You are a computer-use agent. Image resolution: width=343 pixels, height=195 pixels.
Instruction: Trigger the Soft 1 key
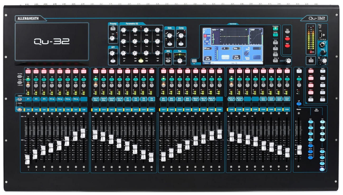pos(311,71)
